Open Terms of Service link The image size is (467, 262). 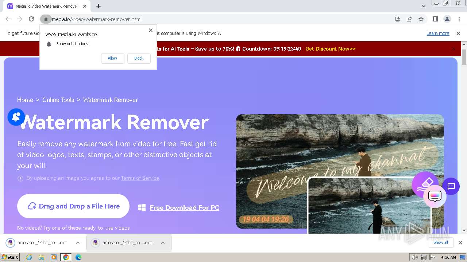pos(140,178)
